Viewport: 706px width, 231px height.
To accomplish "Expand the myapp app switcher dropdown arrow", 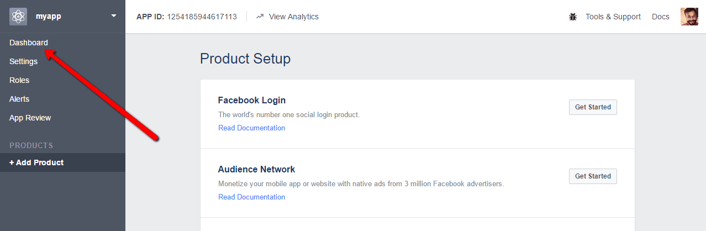I will [114, 16].
